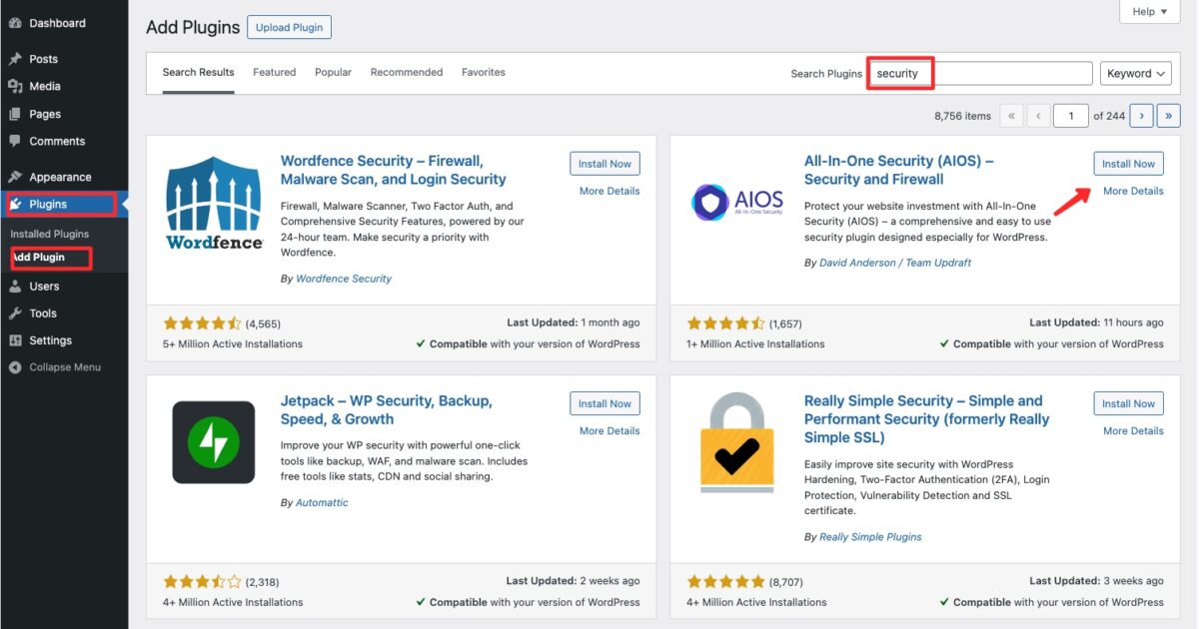The width and height of the screenshot is (1199, 629).
Task: Open the Really Simple Security padlock logo
Action: click(x=737, y=444)
